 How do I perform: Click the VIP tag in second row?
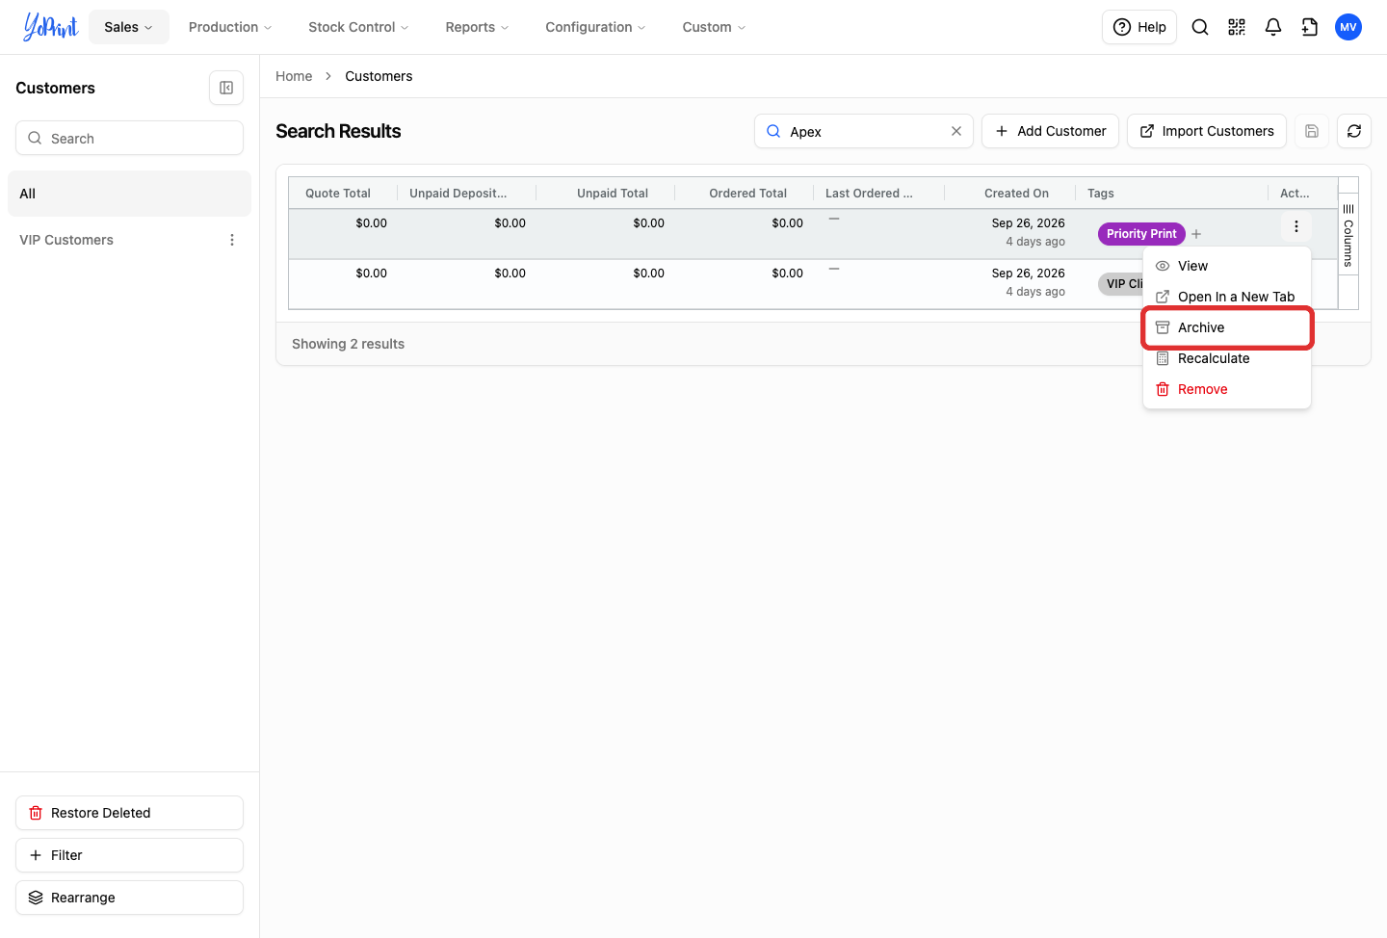pyautogui.click(x=1121, y=284)
